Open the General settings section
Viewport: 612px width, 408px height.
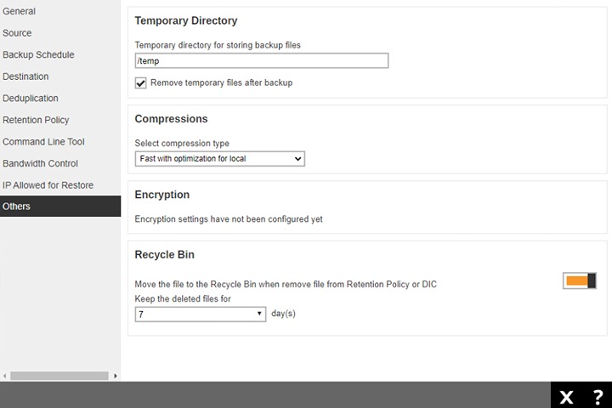click(19, 11)
